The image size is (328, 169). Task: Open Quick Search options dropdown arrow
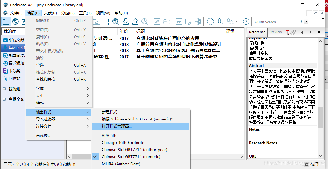(306, 22)
